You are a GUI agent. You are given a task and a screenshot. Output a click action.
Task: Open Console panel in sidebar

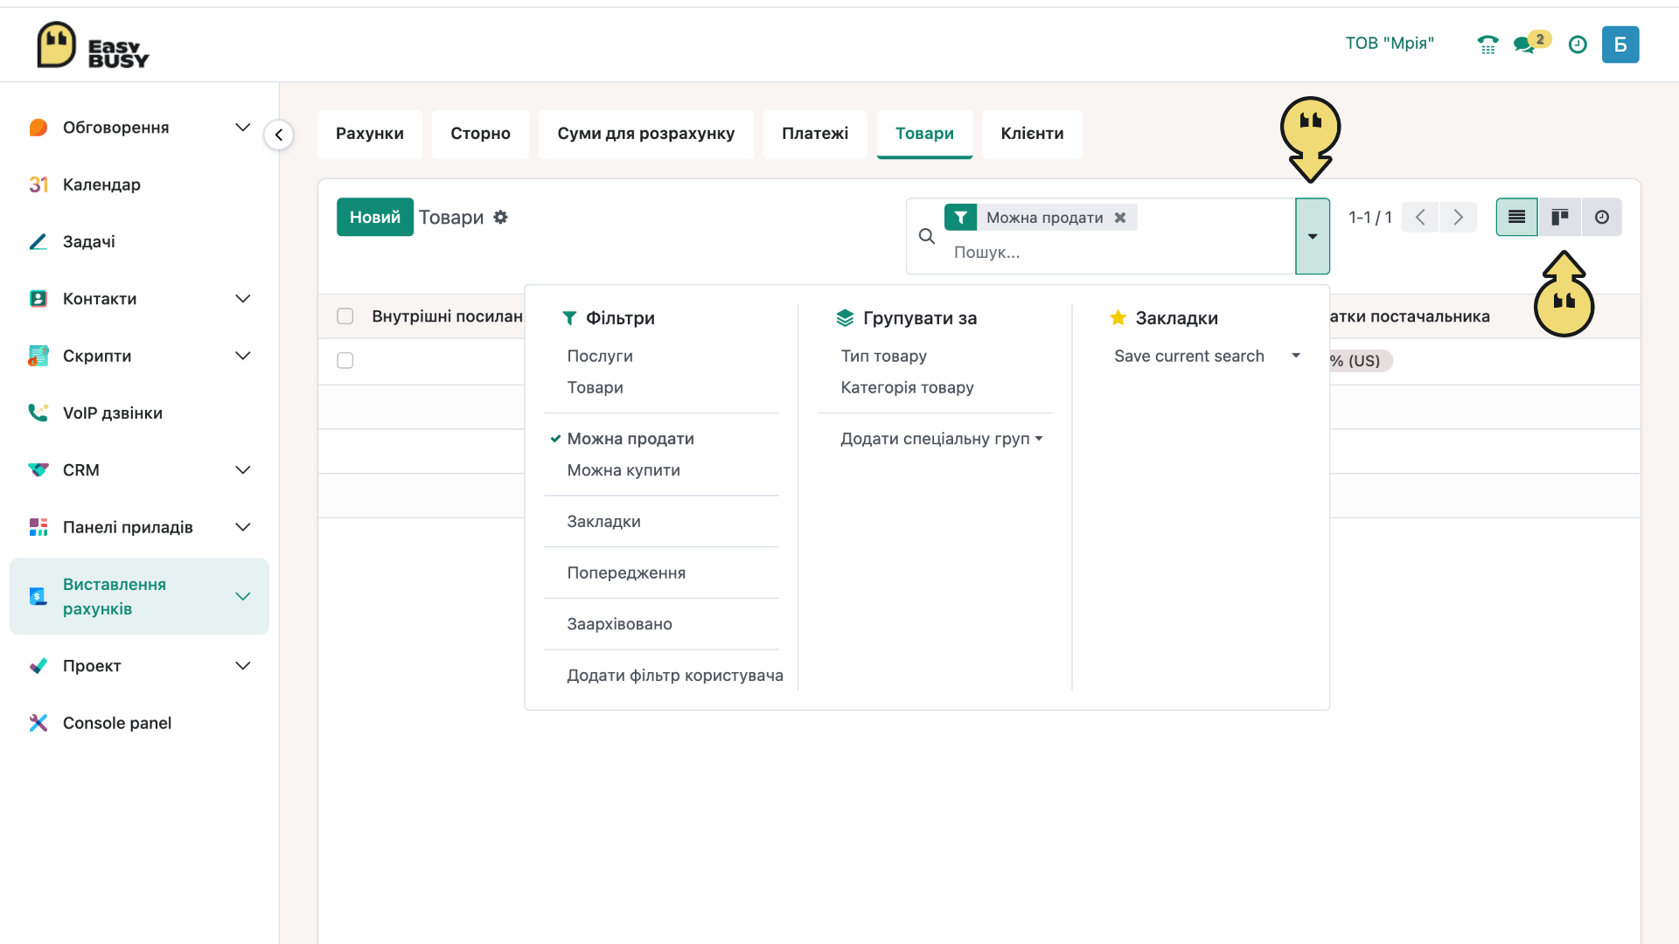117,723
